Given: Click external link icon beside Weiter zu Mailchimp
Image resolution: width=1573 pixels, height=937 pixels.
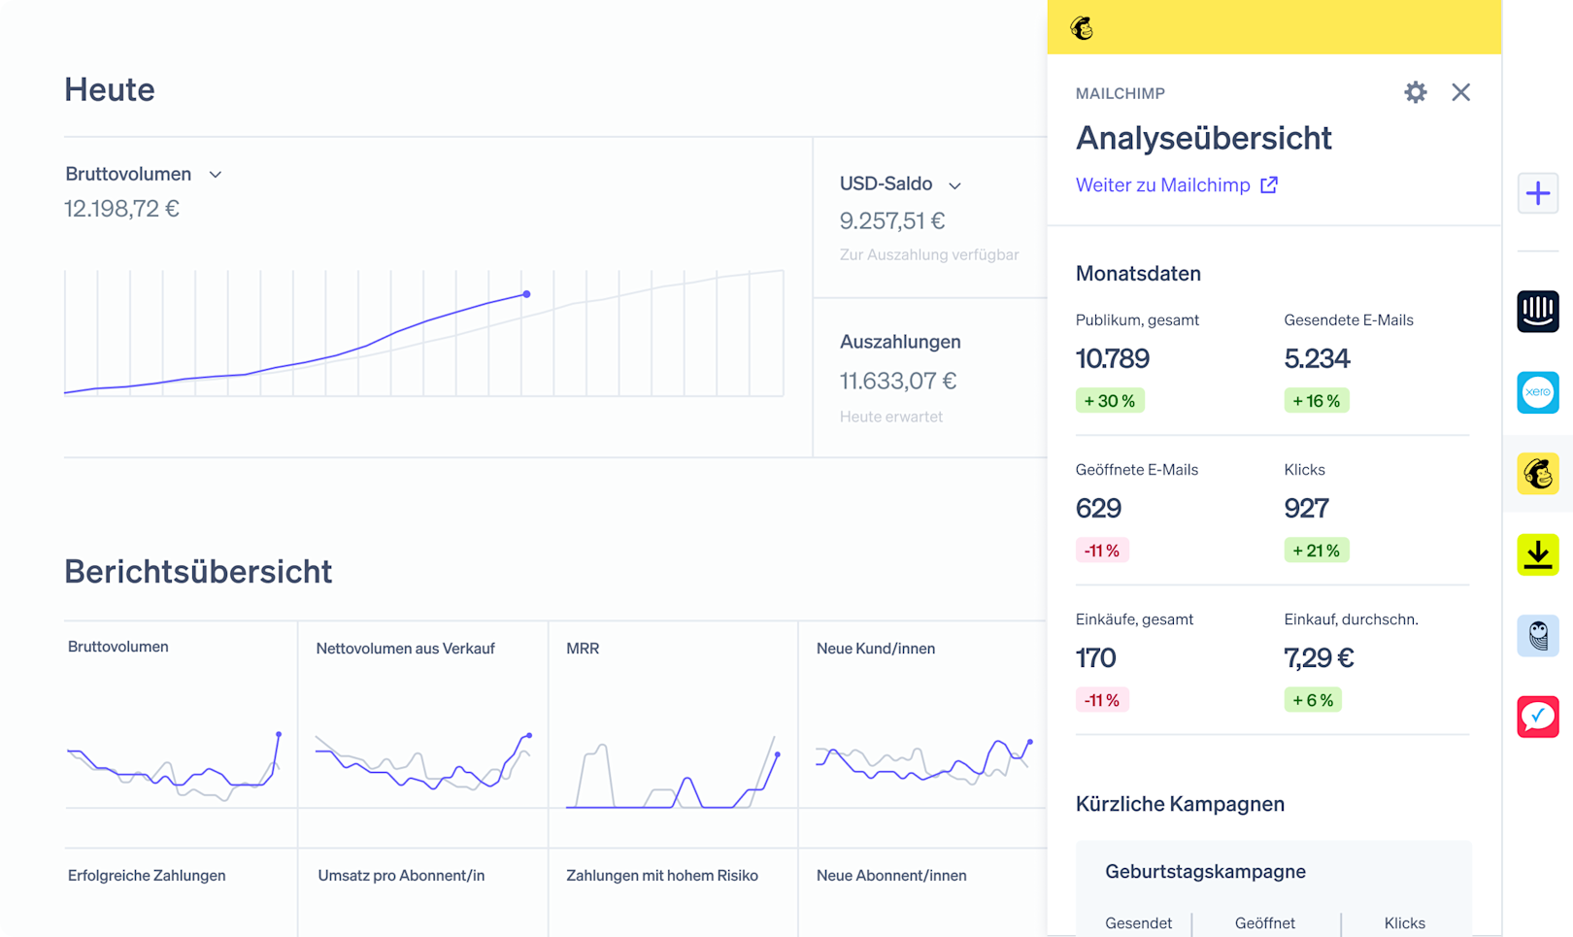Looking at the screenshot, I should coord(1269,184).
